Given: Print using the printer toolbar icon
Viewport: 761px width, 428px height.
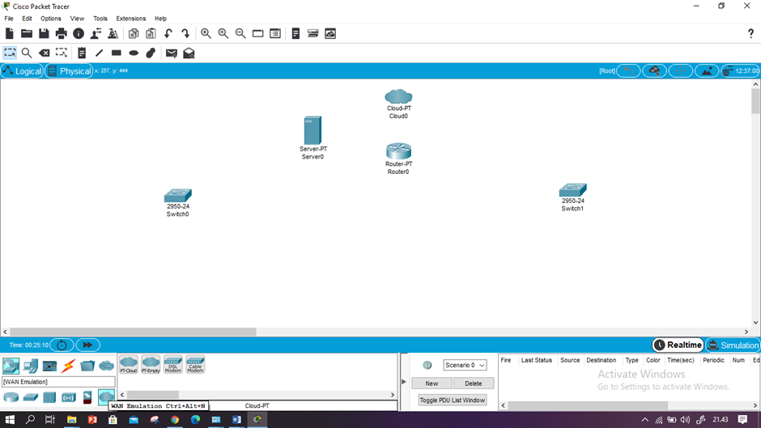Looking at the screenshot, I should point(62,33).
